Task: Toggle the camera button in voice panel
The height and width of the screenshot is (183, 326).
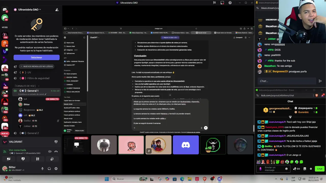Action: pos(9,159)
